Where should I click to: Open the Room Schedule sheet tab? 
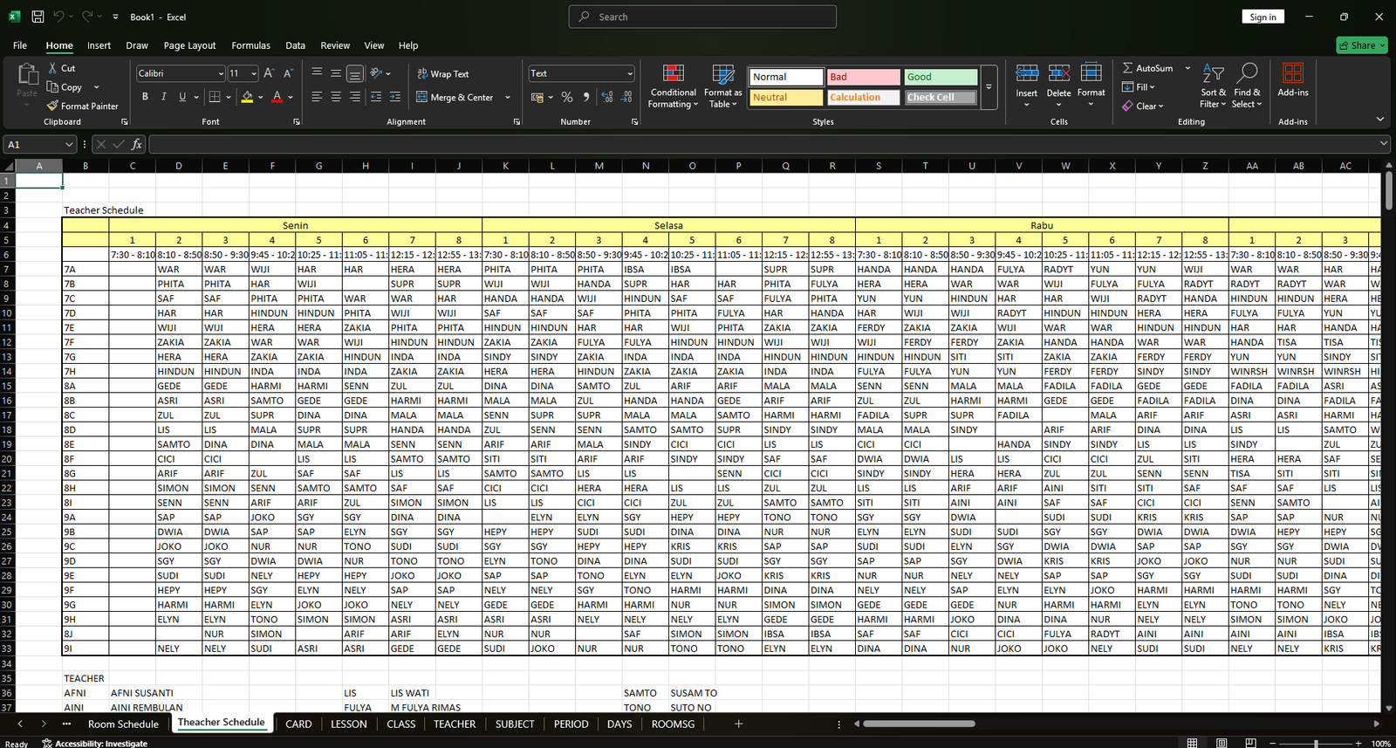[x=123, y=724]
